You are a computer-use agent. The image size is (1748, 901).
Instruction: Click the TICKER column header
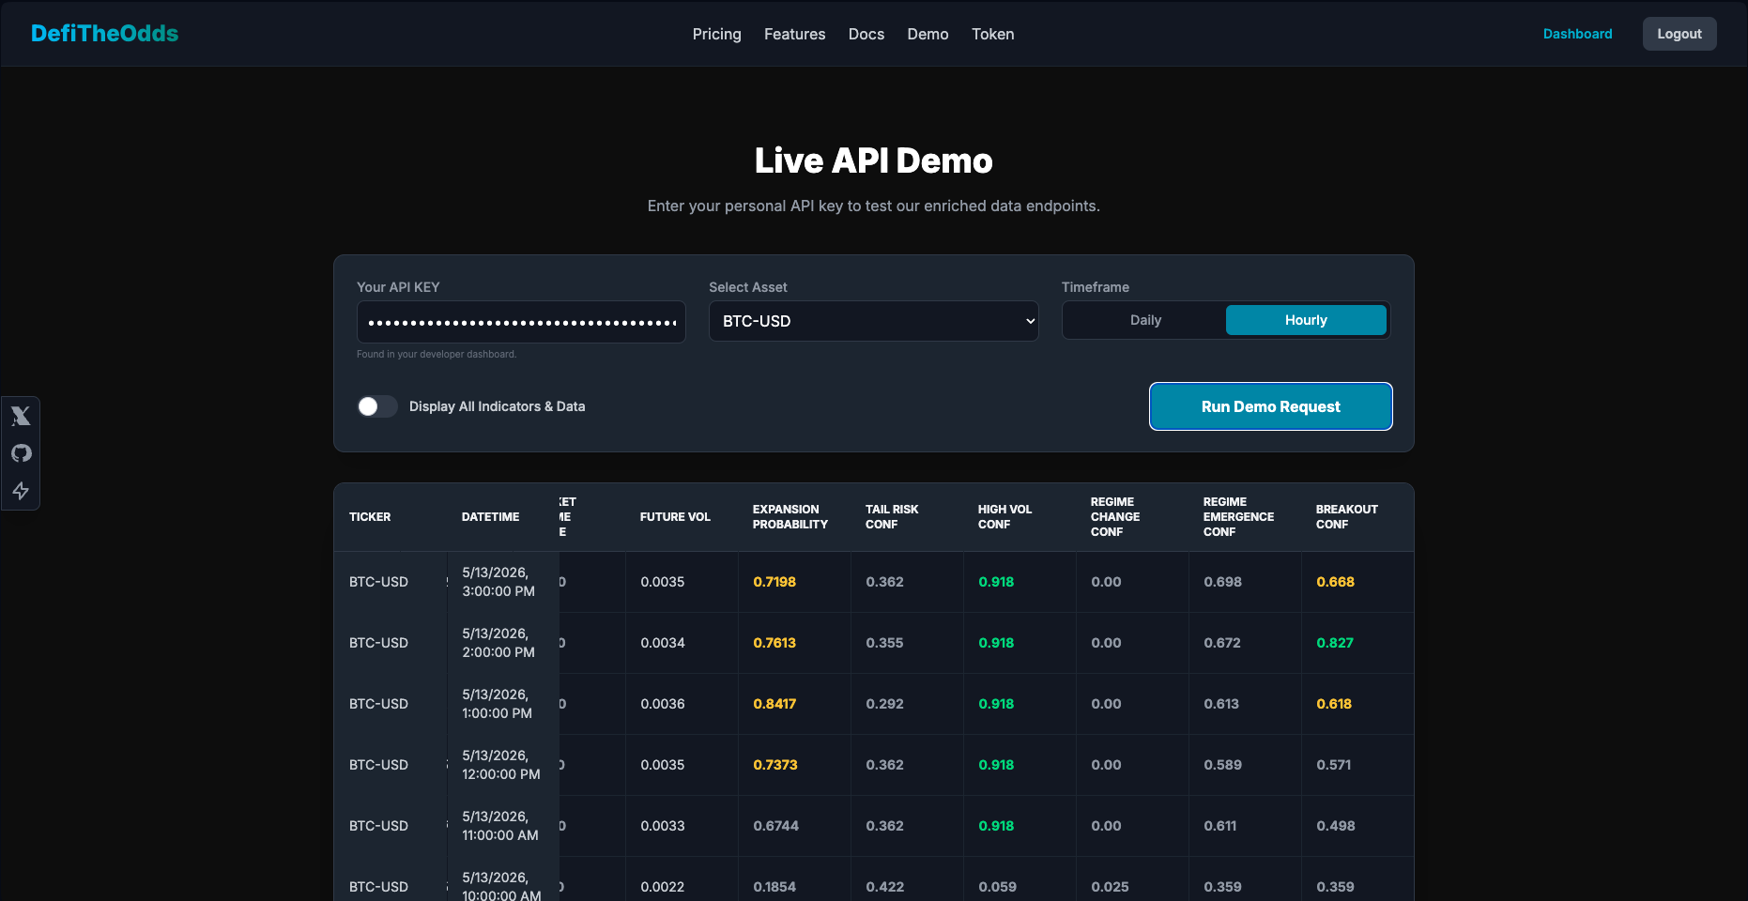coord(370,517)
